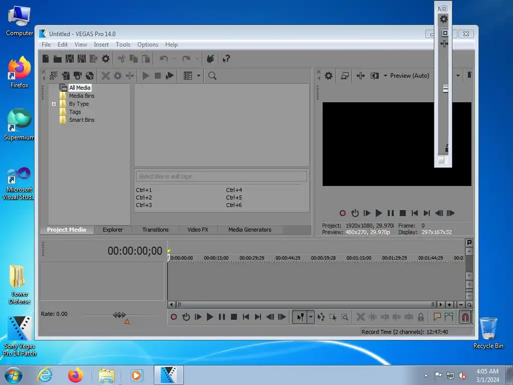This screenshot has height=385, width=513.
Task: Click the New Project icon in main toolbar
Action: tap(46, 59)
